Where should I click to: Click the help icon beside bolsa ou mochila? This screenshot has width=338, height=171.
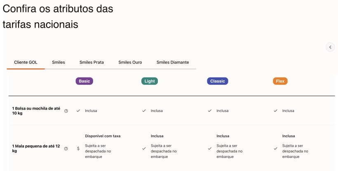point(66,111)
